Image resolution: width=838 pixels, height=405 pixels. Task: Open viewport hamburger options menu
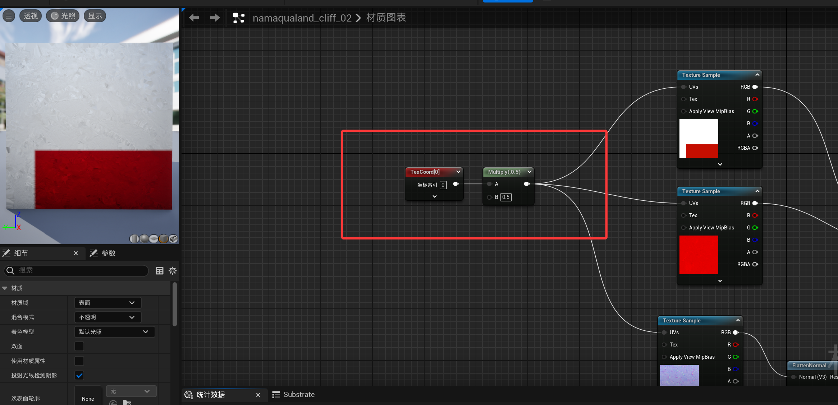9,16
